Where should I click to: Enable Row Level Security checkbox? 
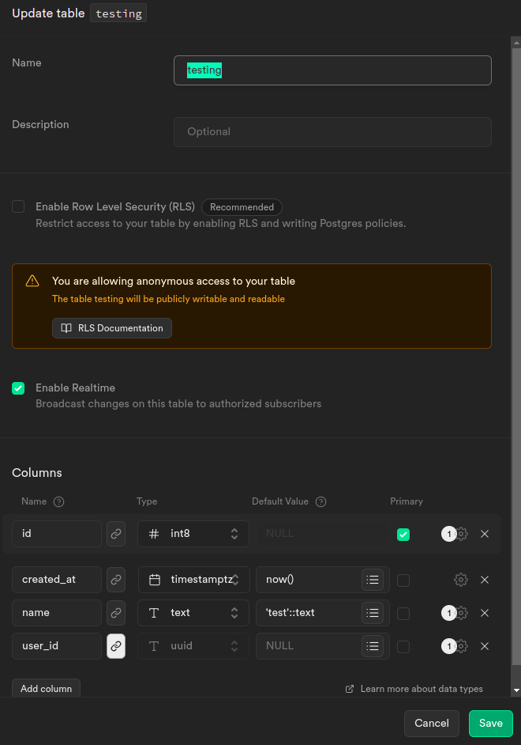pyautogui.click(x=18, y=206)
